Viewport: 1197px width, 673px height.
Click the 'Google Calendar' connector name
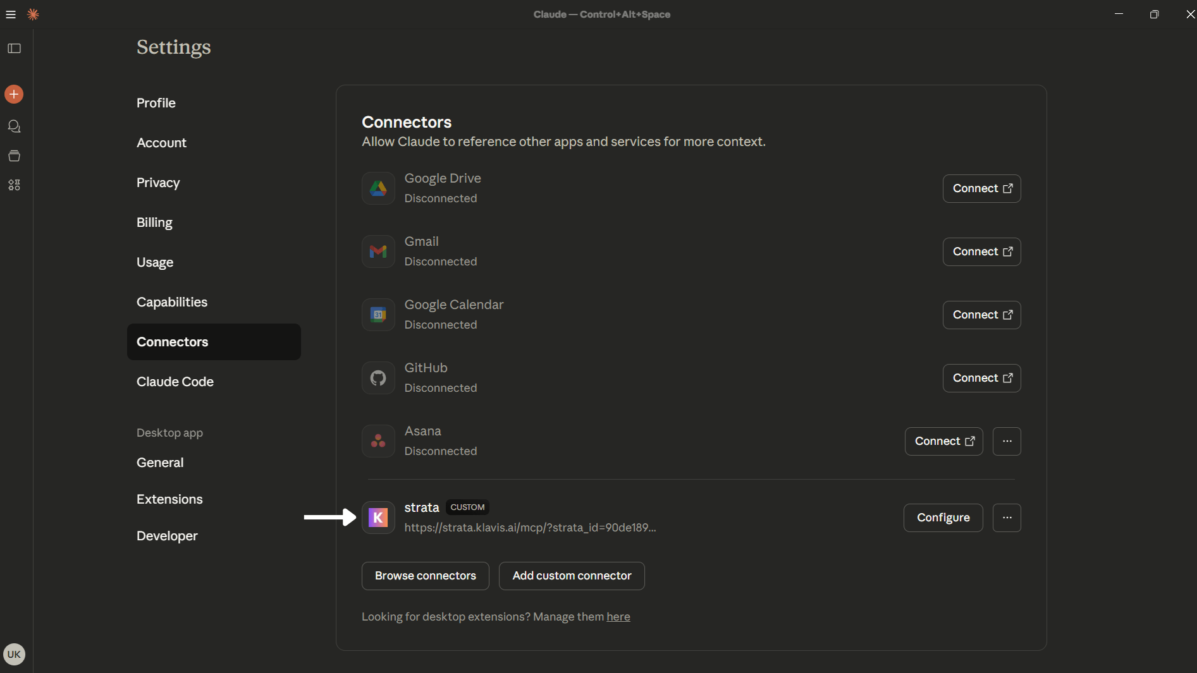pos(454,305)
